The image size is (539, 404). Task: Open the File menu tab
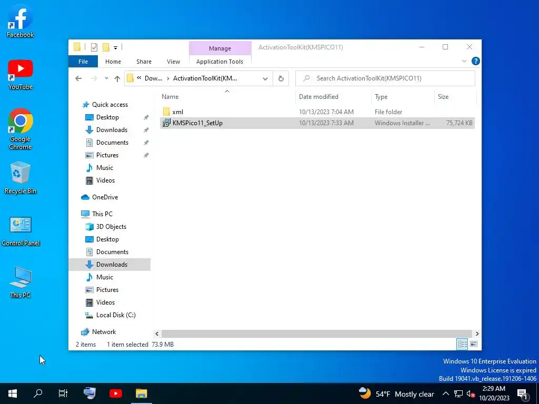click(83, 62)
